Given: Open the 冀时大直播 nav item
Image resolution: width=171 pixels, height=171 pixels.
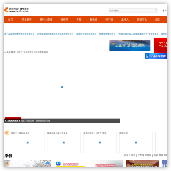Looking at the screenshot, I should point(46,20).
